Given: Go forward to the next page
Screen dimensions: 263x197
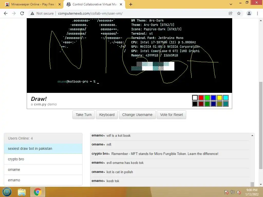Looking at the screenshot, I should coord(14,13).
